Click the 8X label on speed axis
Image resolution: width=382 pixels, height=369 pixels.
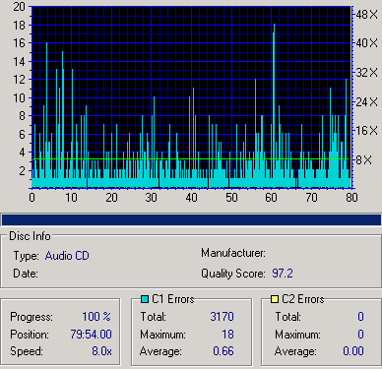(364, 160)
